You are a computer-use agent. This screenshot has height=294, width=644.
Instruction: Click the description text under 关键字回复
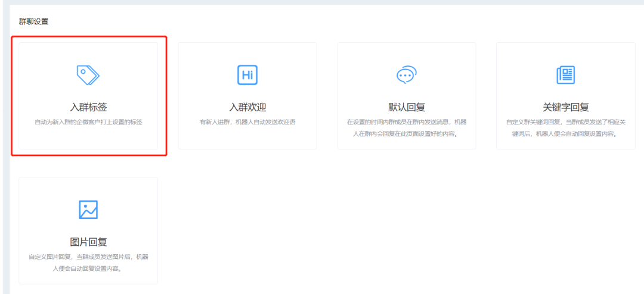pos(565,127)
